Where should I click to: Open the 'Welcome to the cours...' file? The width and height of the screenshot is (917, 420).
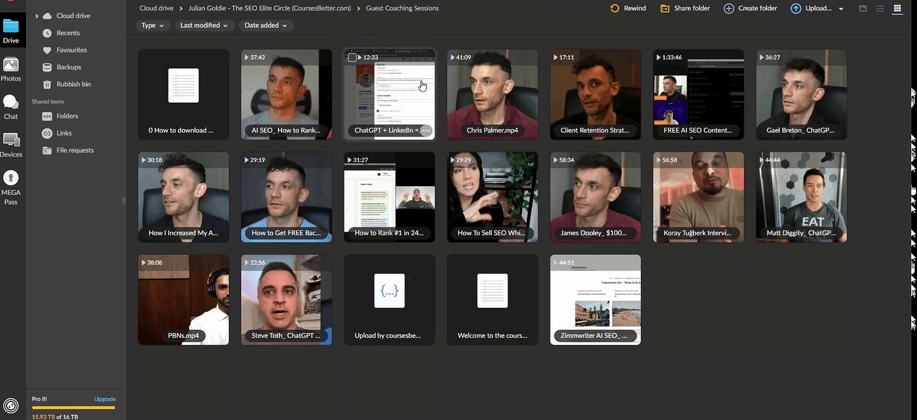click(492, 300)
